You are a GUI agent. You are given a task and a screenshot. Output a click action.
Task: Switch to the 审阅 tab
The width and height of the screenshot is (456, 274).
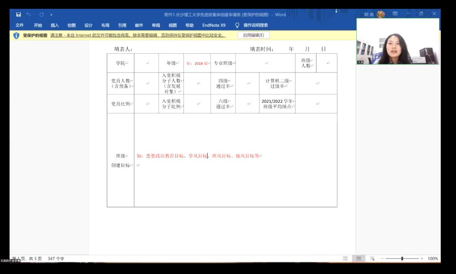coord(156,25)
